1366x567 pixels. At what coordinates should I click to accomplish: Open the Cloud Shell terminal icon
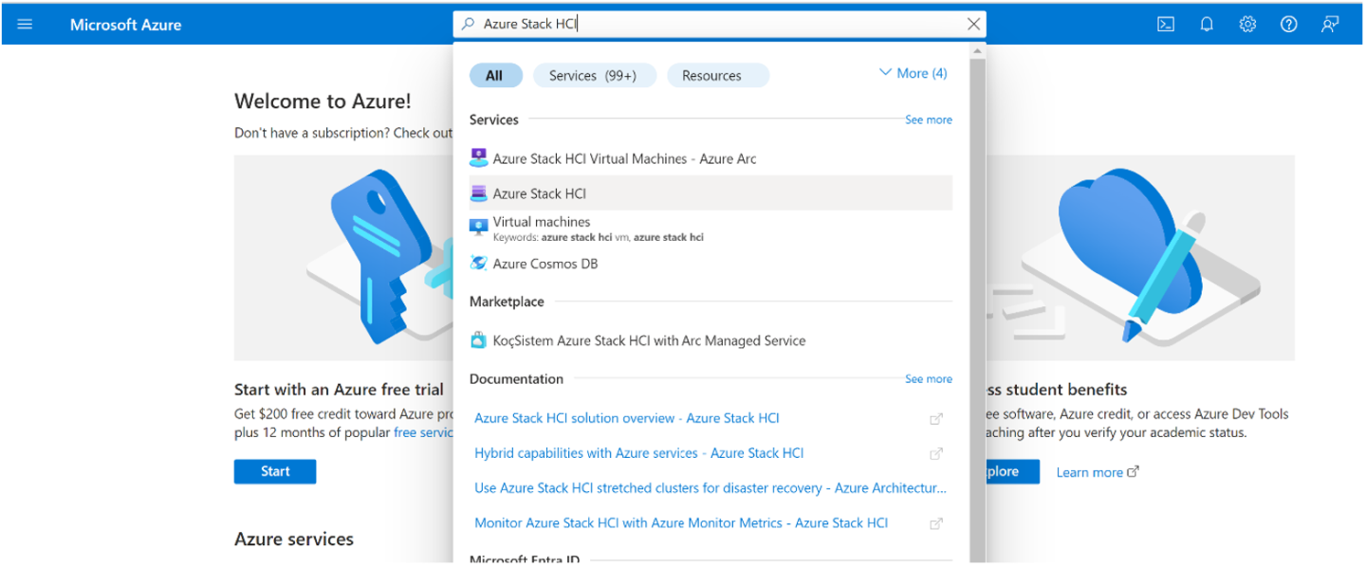pyautogui.click(x=1165, y=24)
